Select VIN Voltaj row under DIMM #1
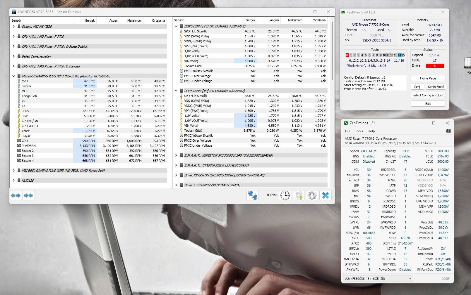The image size is (471, 295). pyautogui.click(x=253, y=61)
